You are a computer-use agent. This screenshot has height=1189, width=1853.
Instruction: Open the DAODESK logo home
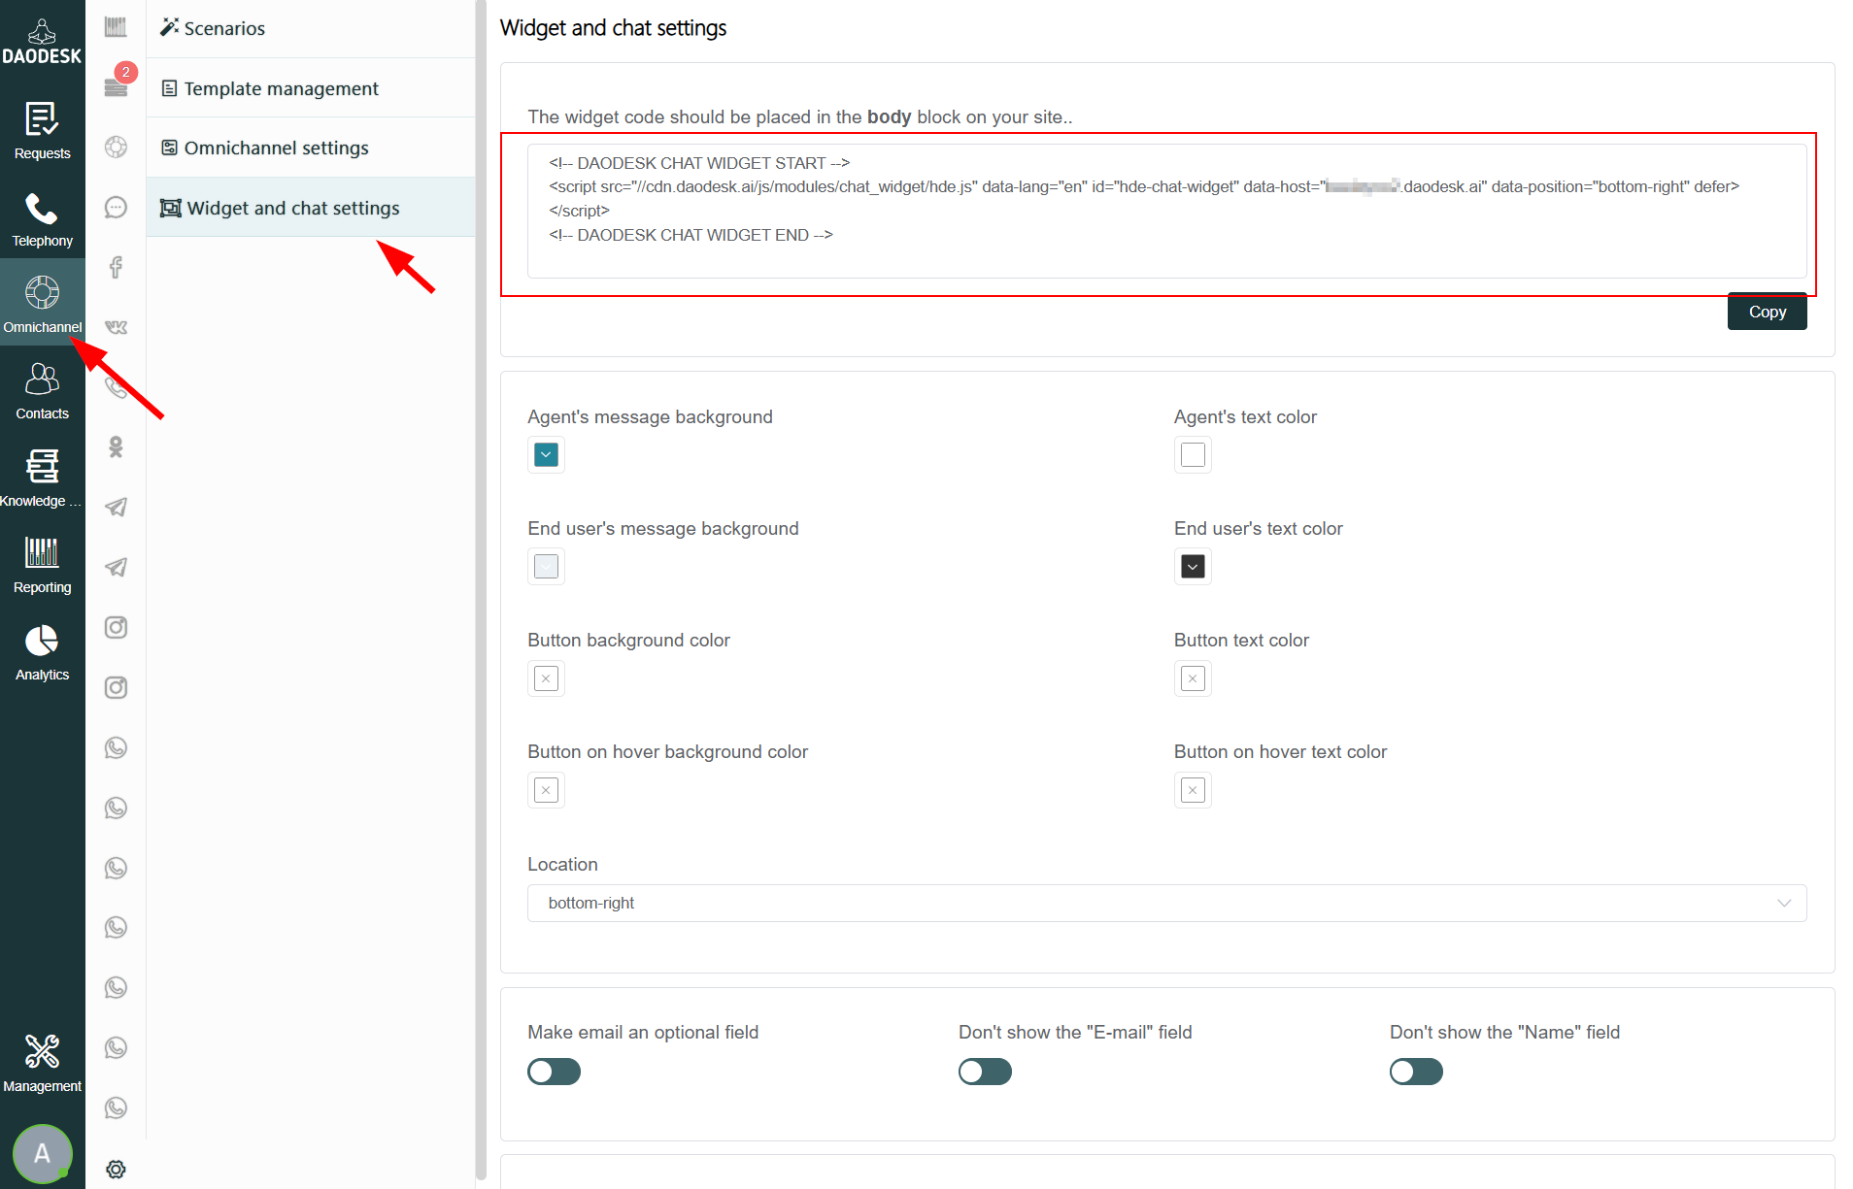[42, 42]
